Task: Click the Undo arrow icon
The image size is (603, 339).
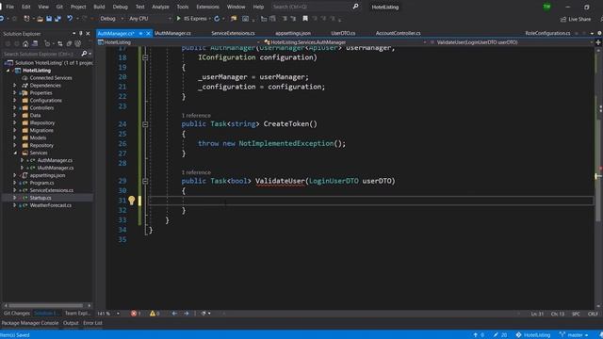Action: pyautogui.click(x=70, y=19)
